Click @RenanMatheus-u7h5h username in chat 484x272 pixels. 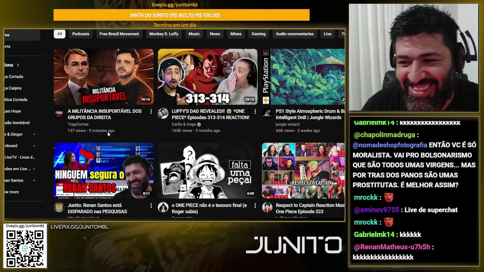point(392,247)
